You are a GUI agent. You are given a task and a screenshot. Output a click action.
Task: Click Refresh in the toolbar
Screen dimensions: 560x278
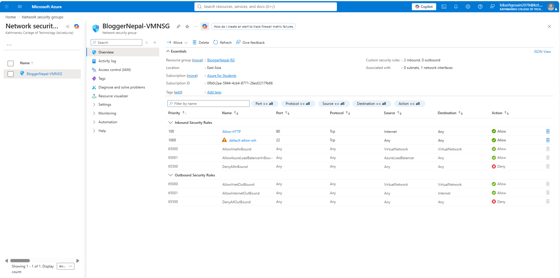tap(222, 43)
